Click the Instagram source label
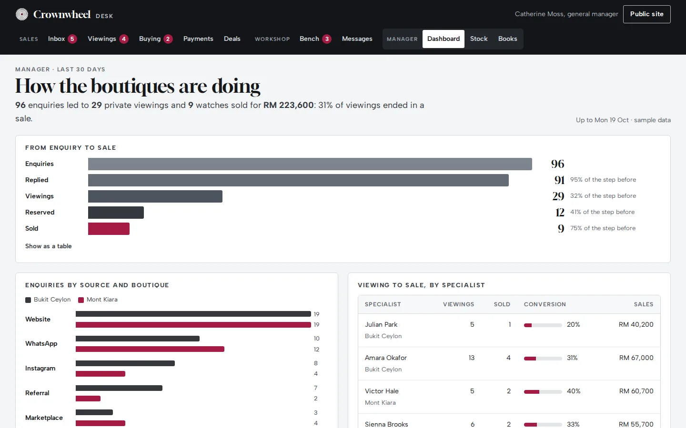 click(x=40, y=369)
